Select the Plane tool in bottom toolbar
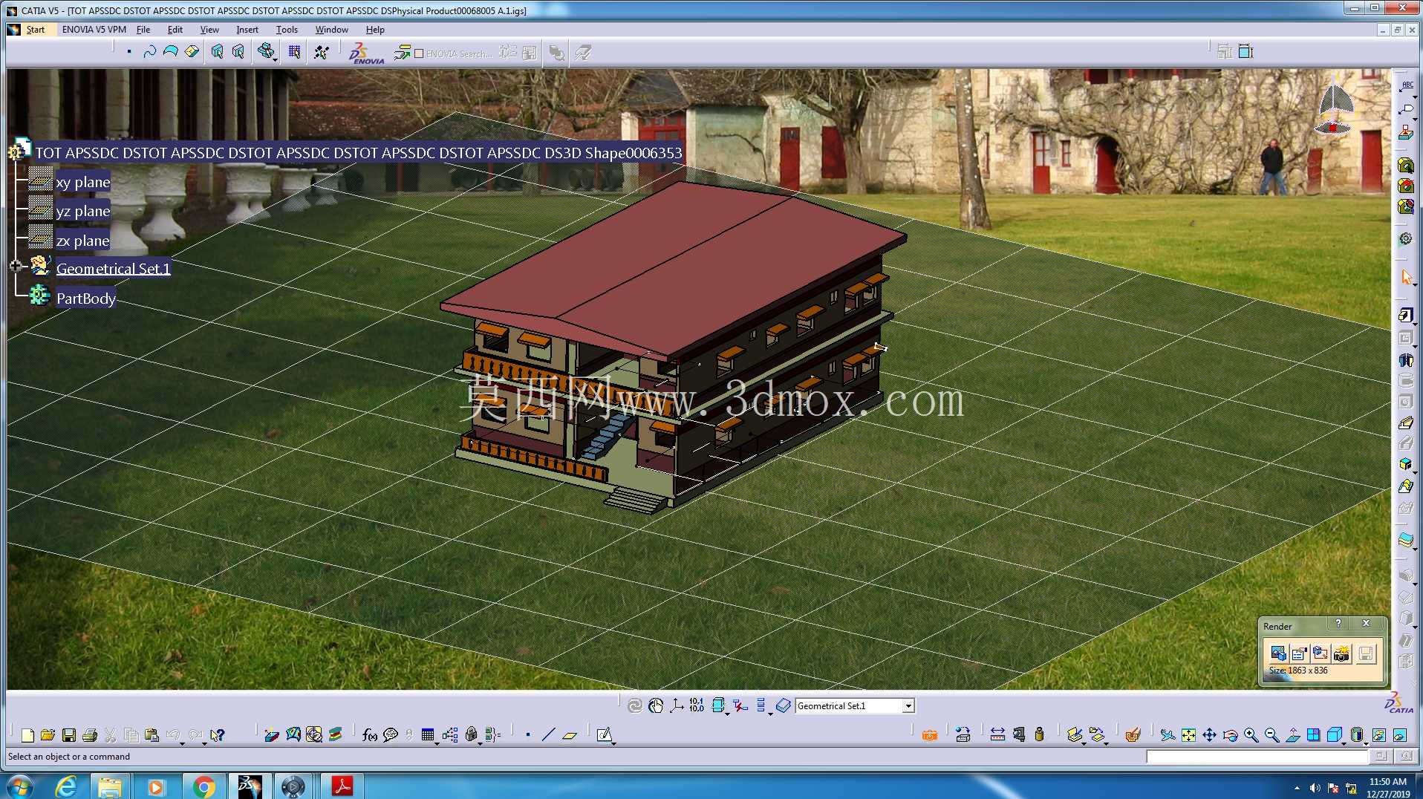This screenshot has height=799, width=1423. tap(570, 735)
